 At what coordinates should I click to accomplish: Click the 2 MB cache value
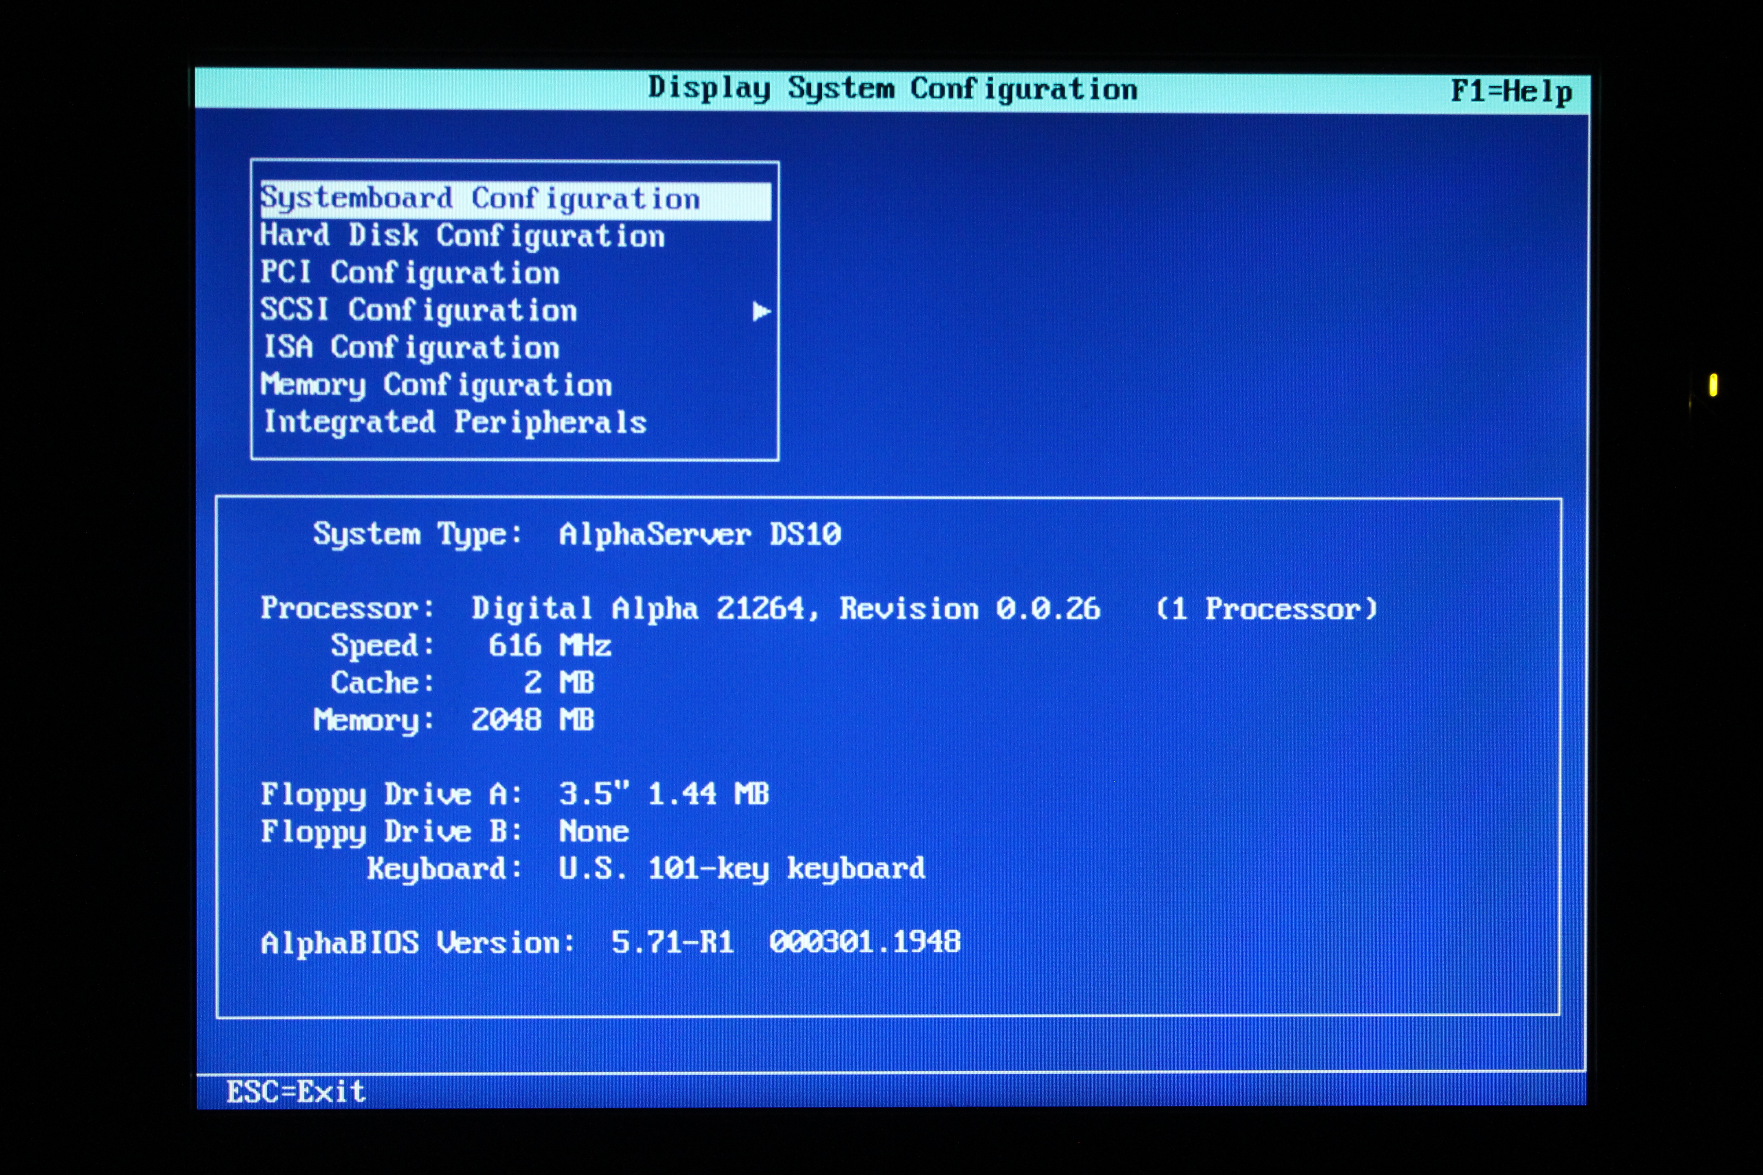point(558,683)
